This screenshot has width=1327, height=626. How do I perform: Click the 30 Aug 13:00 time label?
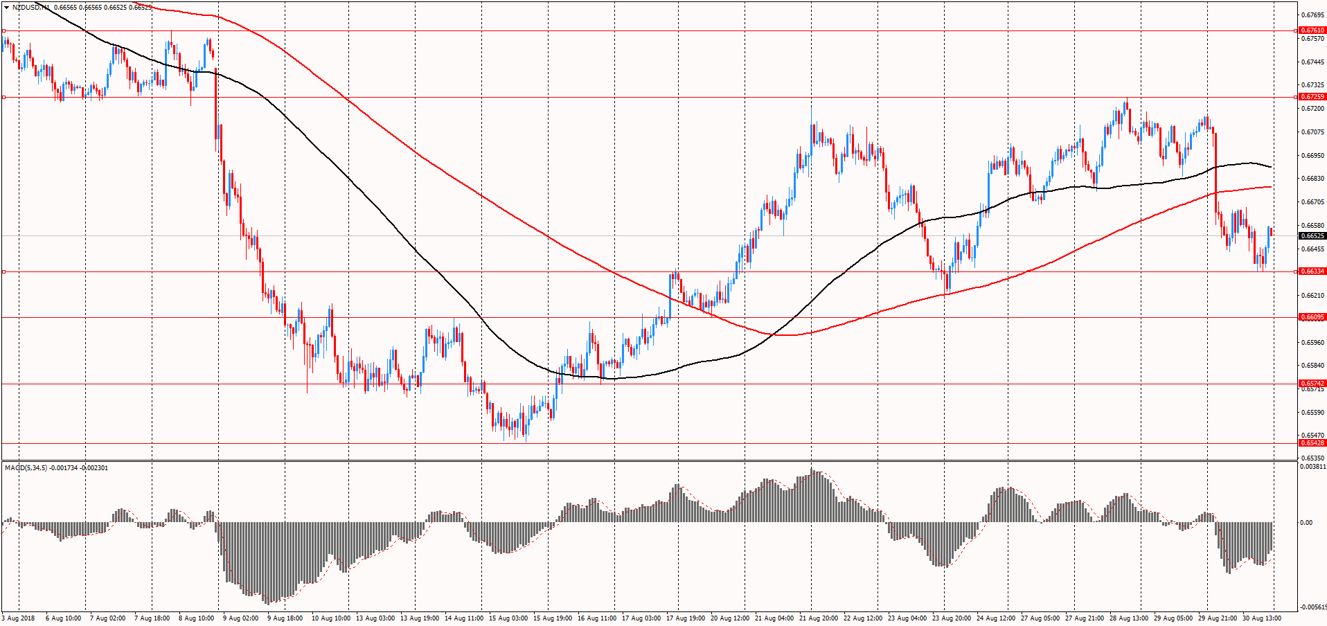(x=1262, y=618)
